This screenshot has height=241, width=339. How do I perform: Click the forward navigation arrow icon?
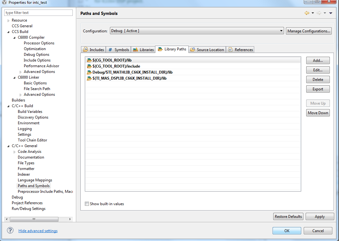click(319, 13)
